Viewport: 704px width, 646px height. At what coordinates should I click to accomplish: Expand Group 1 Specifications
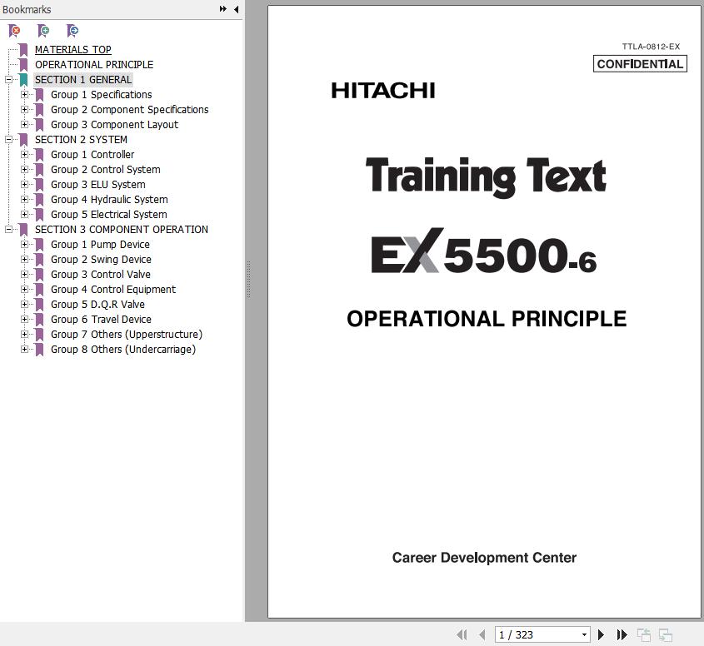pyautogui.click(x=24, y=95)
